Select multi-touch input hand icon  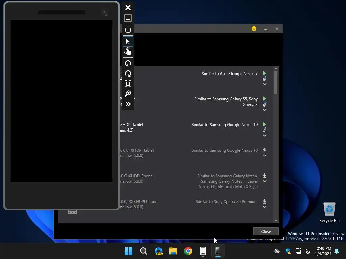click(128, 51)
